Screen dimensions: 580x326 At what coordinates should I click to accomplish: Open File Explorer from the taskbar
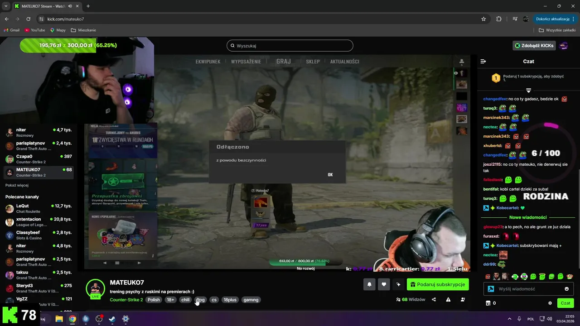(59, 319)
